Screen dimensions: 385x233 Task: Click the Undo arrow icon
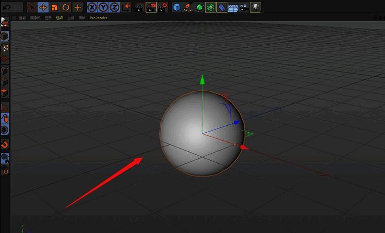point(6,7)
